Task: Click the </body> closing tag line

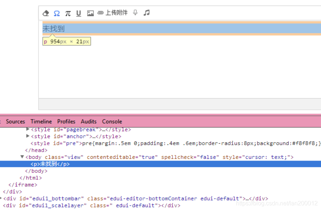Action: pos(36,171)
